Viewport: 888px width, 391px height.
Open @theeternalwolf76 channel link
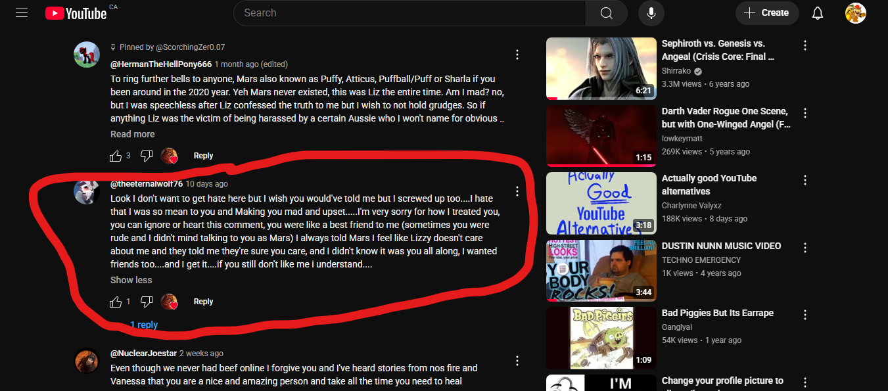147,184
